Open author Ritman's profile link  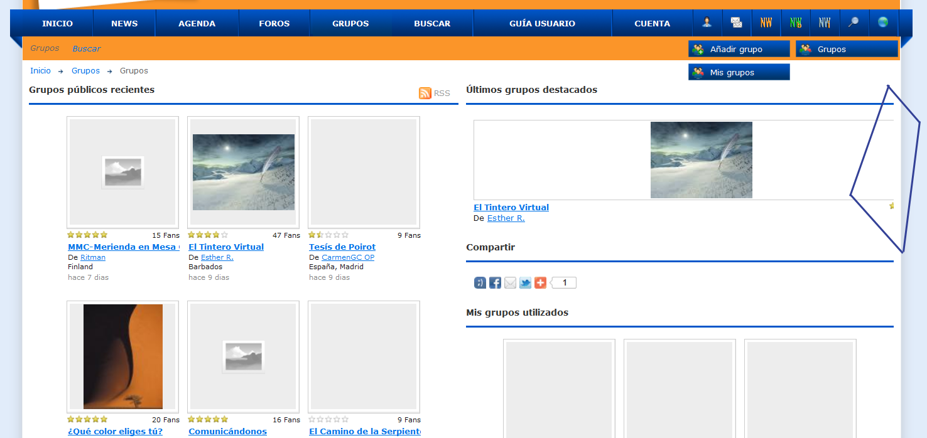pos(93,257)
